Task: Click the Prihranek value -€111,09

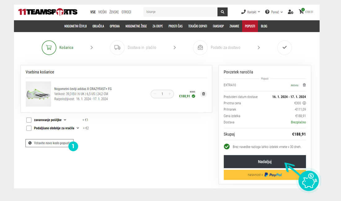Action: pyautogui.click(x=300, y=109)
